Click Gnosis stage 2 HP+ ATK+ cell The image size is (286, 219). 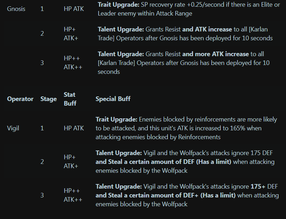(x=71, y=34)
